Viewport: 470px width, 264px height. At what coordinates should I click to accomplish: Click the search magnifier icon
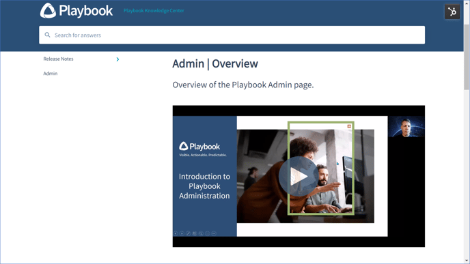(x=47, y=35)
